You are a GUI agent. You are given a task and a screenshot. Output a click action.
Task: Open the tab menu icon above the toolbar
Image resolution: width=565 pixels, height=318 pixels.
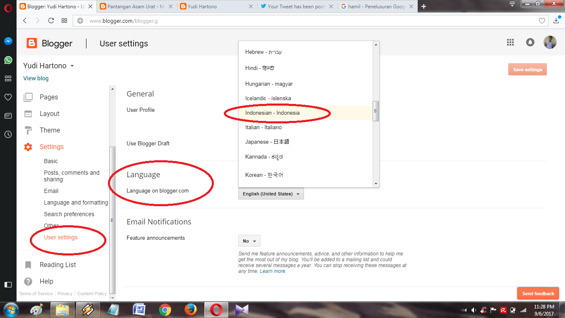tap(512, 4)
